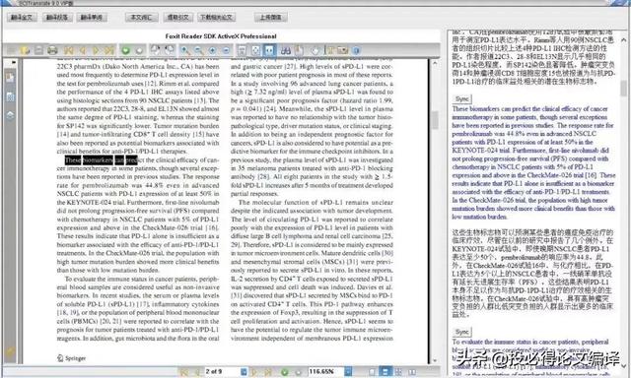Enable continuous page layout in the status bar
This screenshot has width=631, height=378.
[x=386, y=371]
